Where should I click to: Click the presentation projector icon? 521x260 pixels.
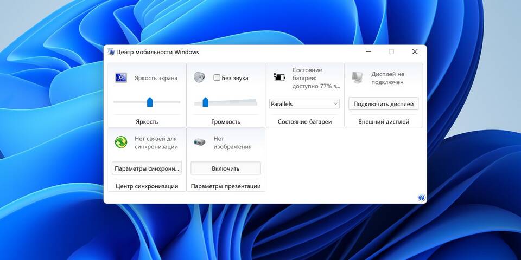pyautogui.click(x=199, y=142)
